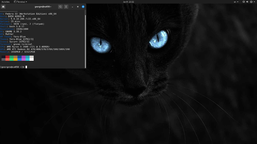Click the terminal scrollbar

pyautogui.click(x=85, y=41)
